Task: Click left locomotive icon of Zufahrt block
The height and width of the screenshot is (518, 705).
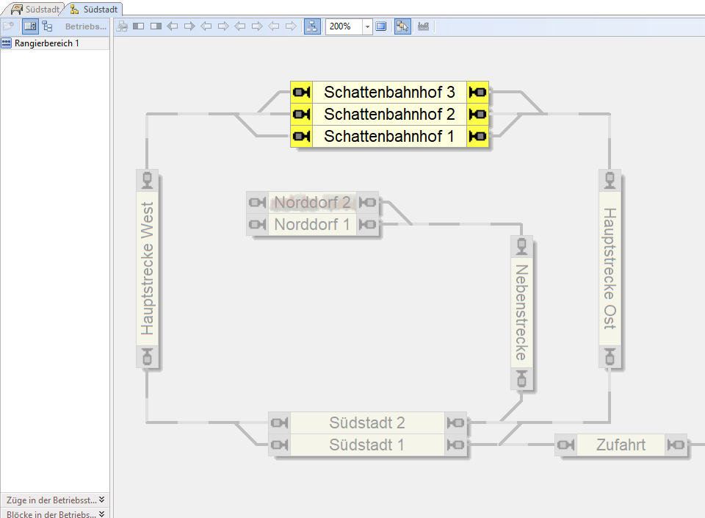Action: (565, 445)
